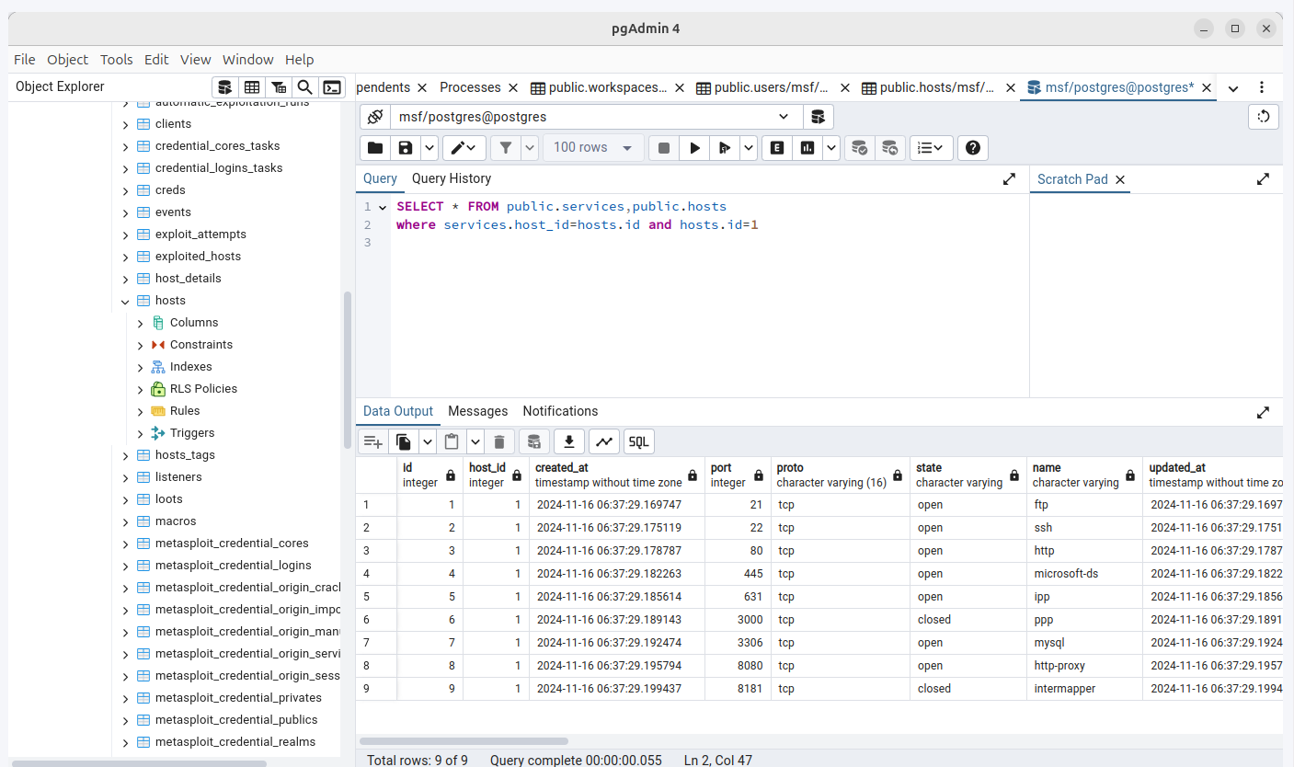
Task: Select the events table in tree
Action: [173, 212]
